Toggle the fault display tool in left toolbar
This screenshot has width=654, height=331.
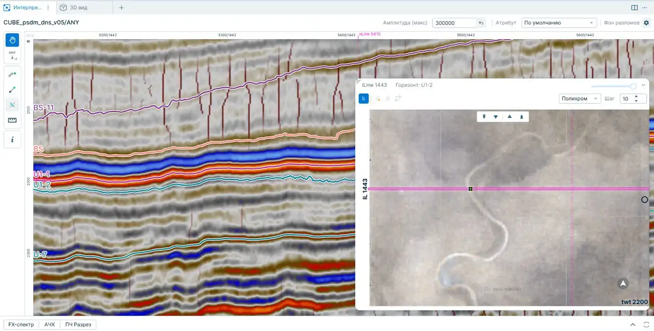[12, 105]
